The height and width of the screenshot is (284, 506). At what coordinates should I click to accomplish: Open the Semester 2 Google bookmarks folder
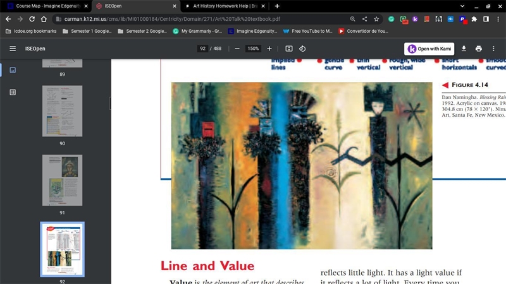[142, 31]
